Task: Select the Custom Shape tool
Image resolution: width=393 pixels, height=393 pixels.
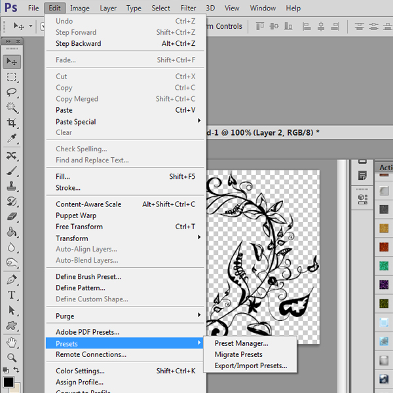Action: point(12,326)
